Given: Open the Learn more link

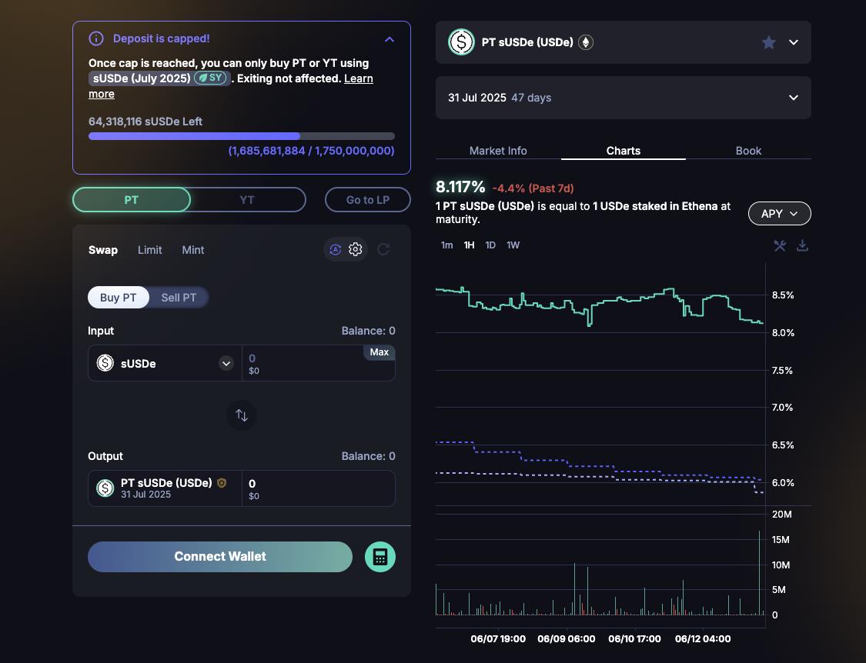Looking at the screenshot, I should pyautogui.click(x=231, y=86).
